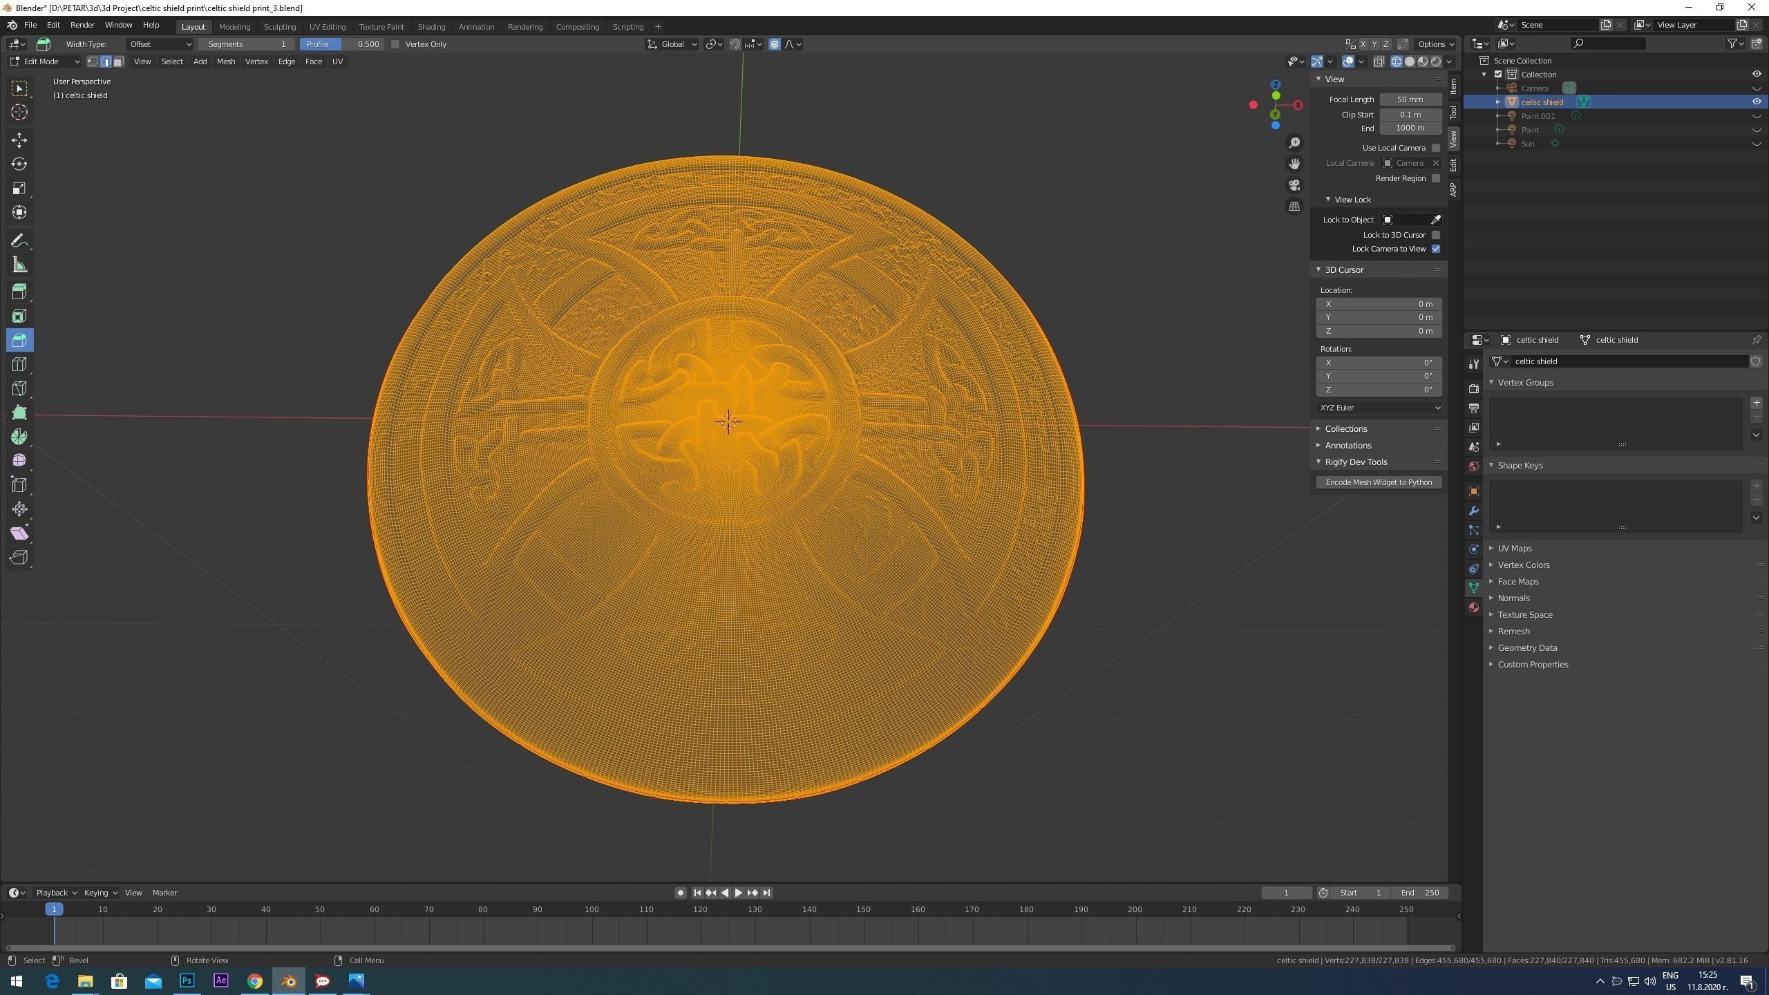This screenshot has height=995, width=1769.
Task: Hide celtic shield in outliner
Action: tap(1756, 102)
